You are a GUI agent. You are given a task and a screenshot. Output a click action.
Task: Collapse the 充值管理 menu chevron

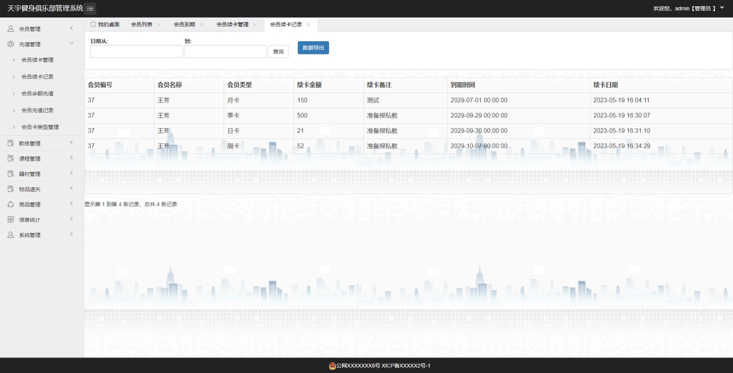click(72, 43)
